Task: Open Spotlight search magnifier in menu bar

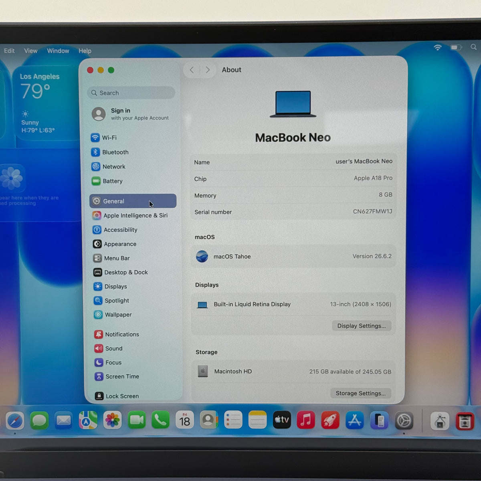Action: click(x=473, y=47)
